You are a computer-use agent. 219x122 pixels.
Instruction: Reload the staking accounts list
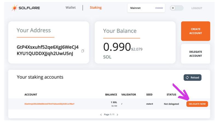(x=192, y=77)
